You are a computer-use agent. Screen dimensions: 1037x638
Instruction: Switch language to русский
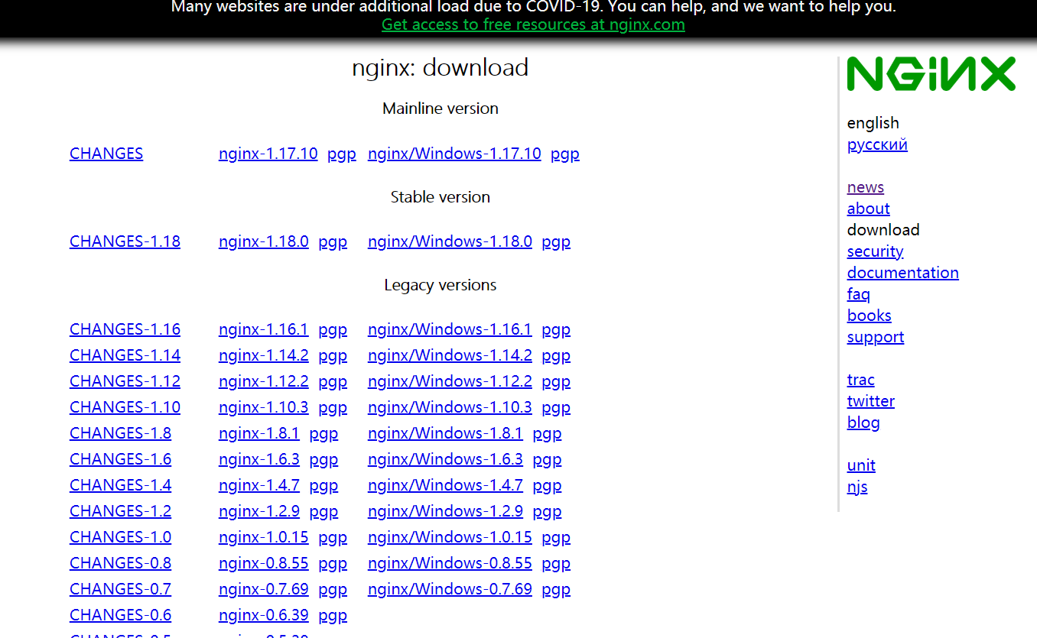point(877,144)
